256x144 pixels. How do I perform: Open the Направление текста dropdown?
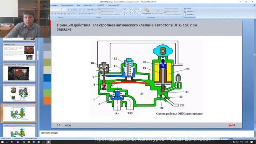pos(107,9)
